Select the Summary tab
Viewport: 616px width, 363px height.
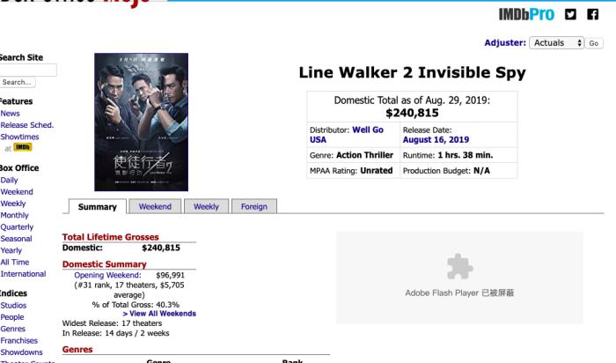click(98, 207)
